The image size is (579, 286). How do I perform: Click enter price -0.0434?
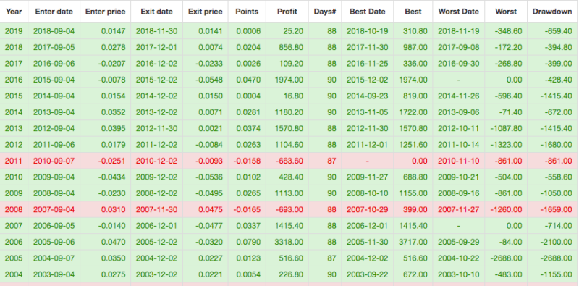(x=111, y=177)
